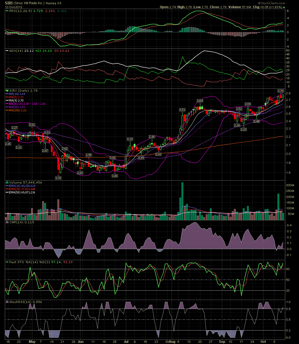Click the tallest volume bar in early August
Screen dimensions: 299x344
click(182, 201)
